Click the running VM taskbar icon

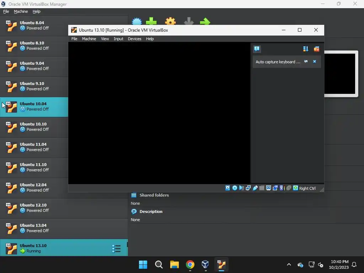point(221,264)
